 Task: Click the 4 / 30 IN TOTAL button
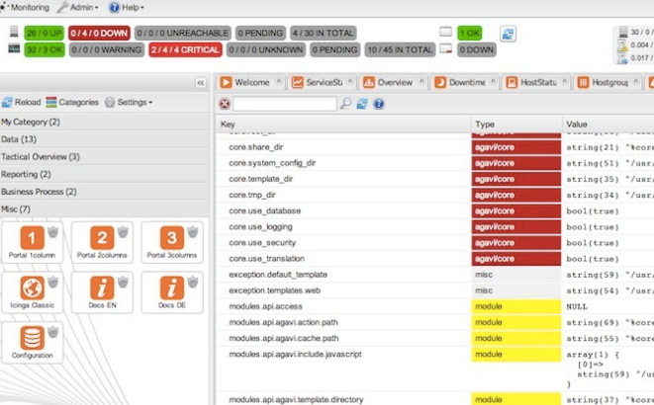[x=324, y=33]
